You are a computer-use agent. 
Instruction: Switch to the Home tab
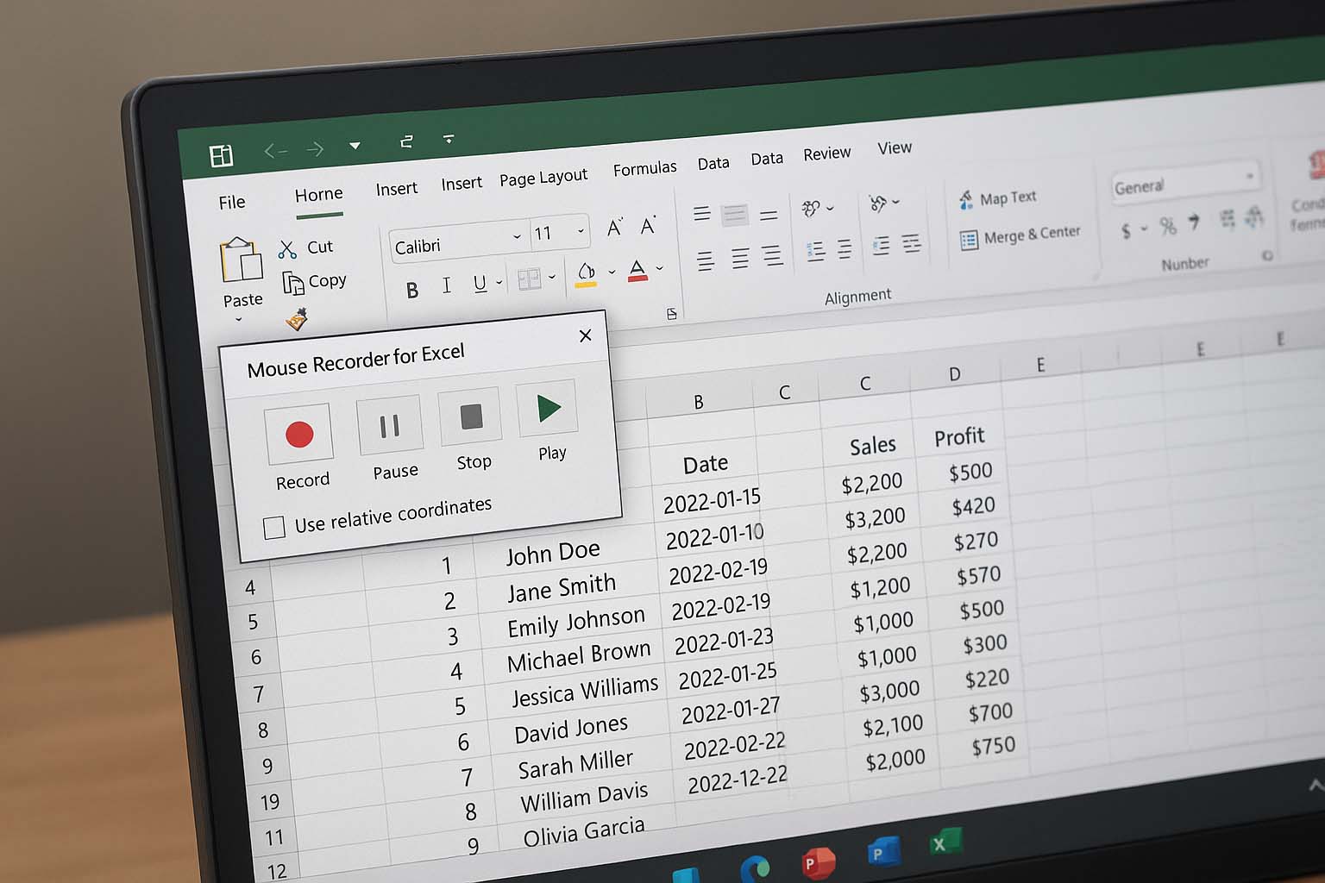pyautogui.click(x=318, y=195)
